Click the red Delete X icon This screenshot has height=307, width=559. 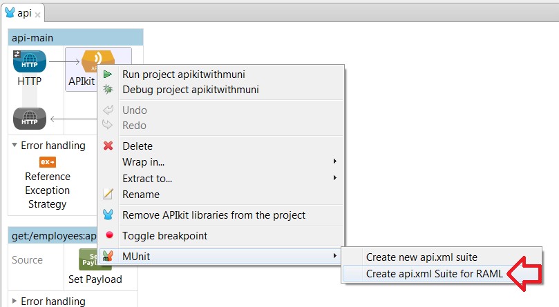(108, 146)
